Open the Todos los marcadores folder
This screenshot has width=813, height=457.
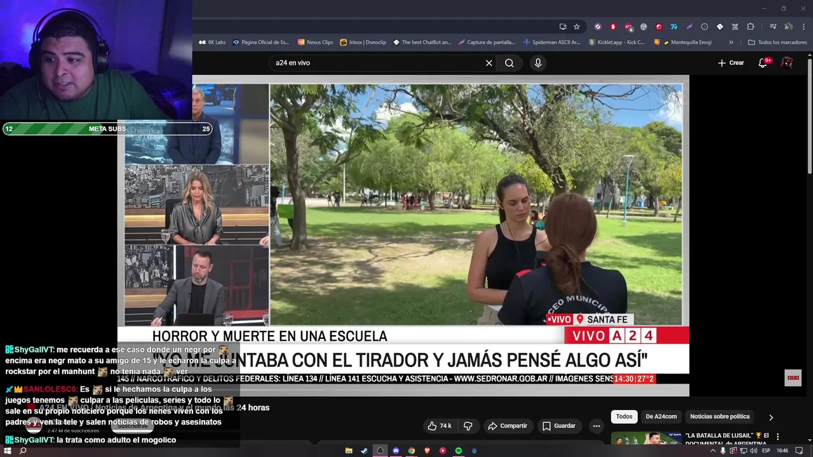(777, 43)
